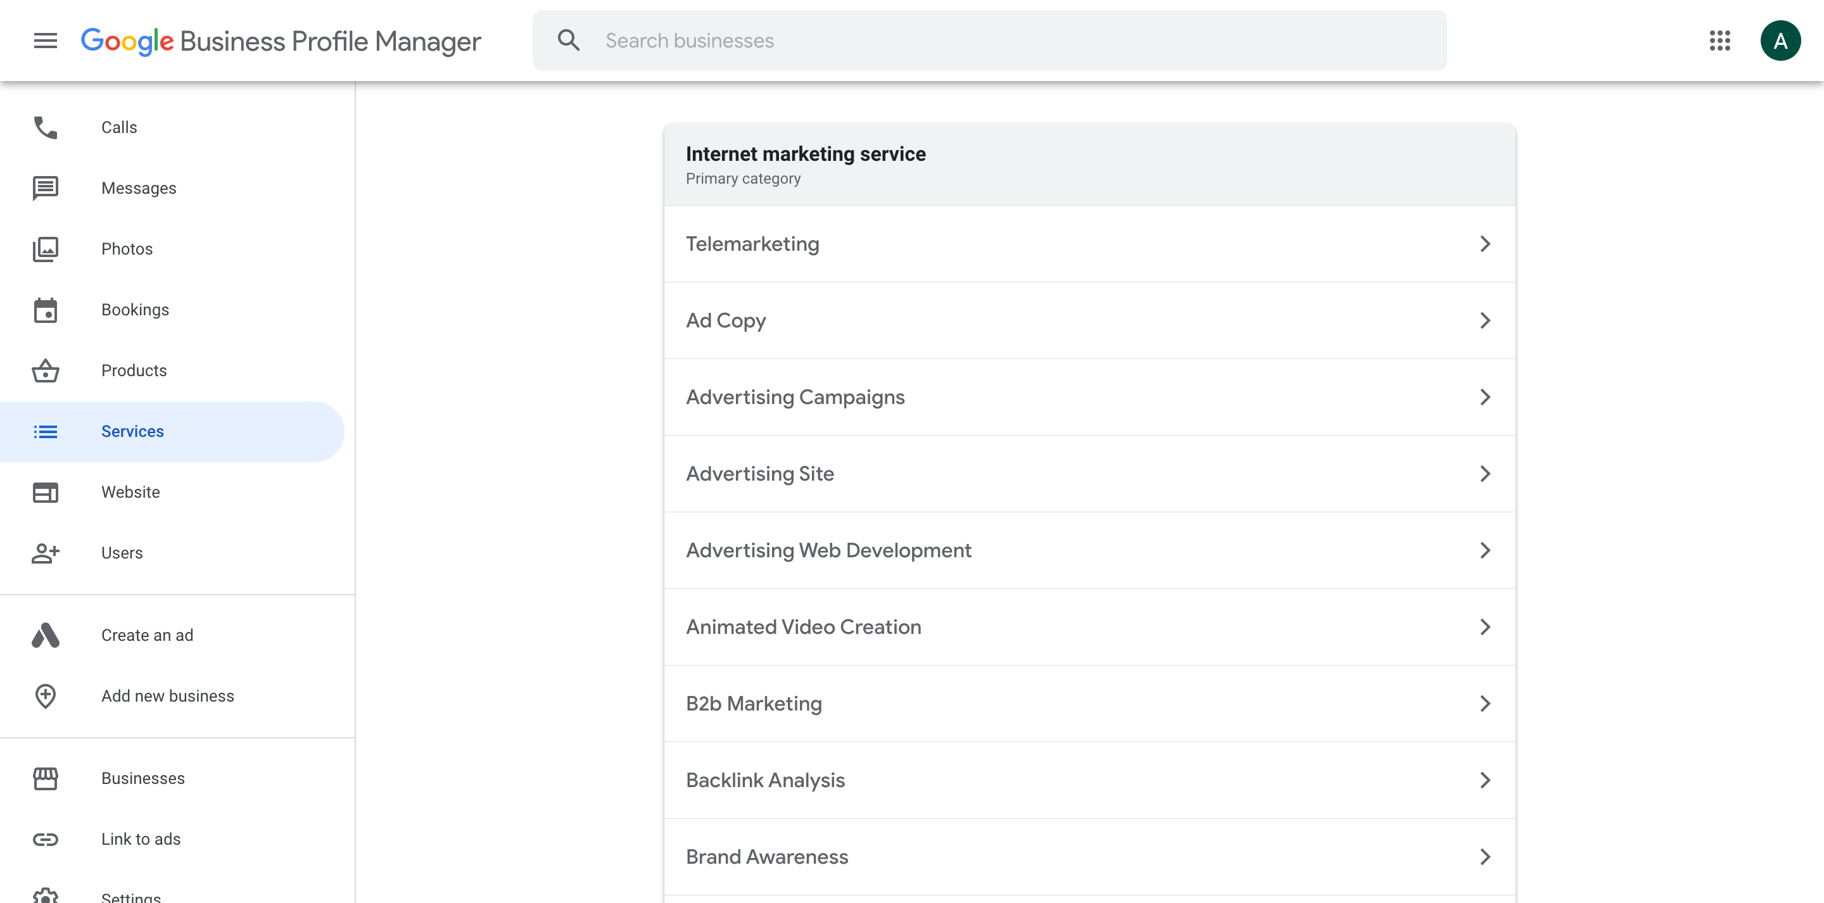Select Products in the sidebar
Image resolution: width=1824 pixels, height=903 pixels.
coord(134,370)
